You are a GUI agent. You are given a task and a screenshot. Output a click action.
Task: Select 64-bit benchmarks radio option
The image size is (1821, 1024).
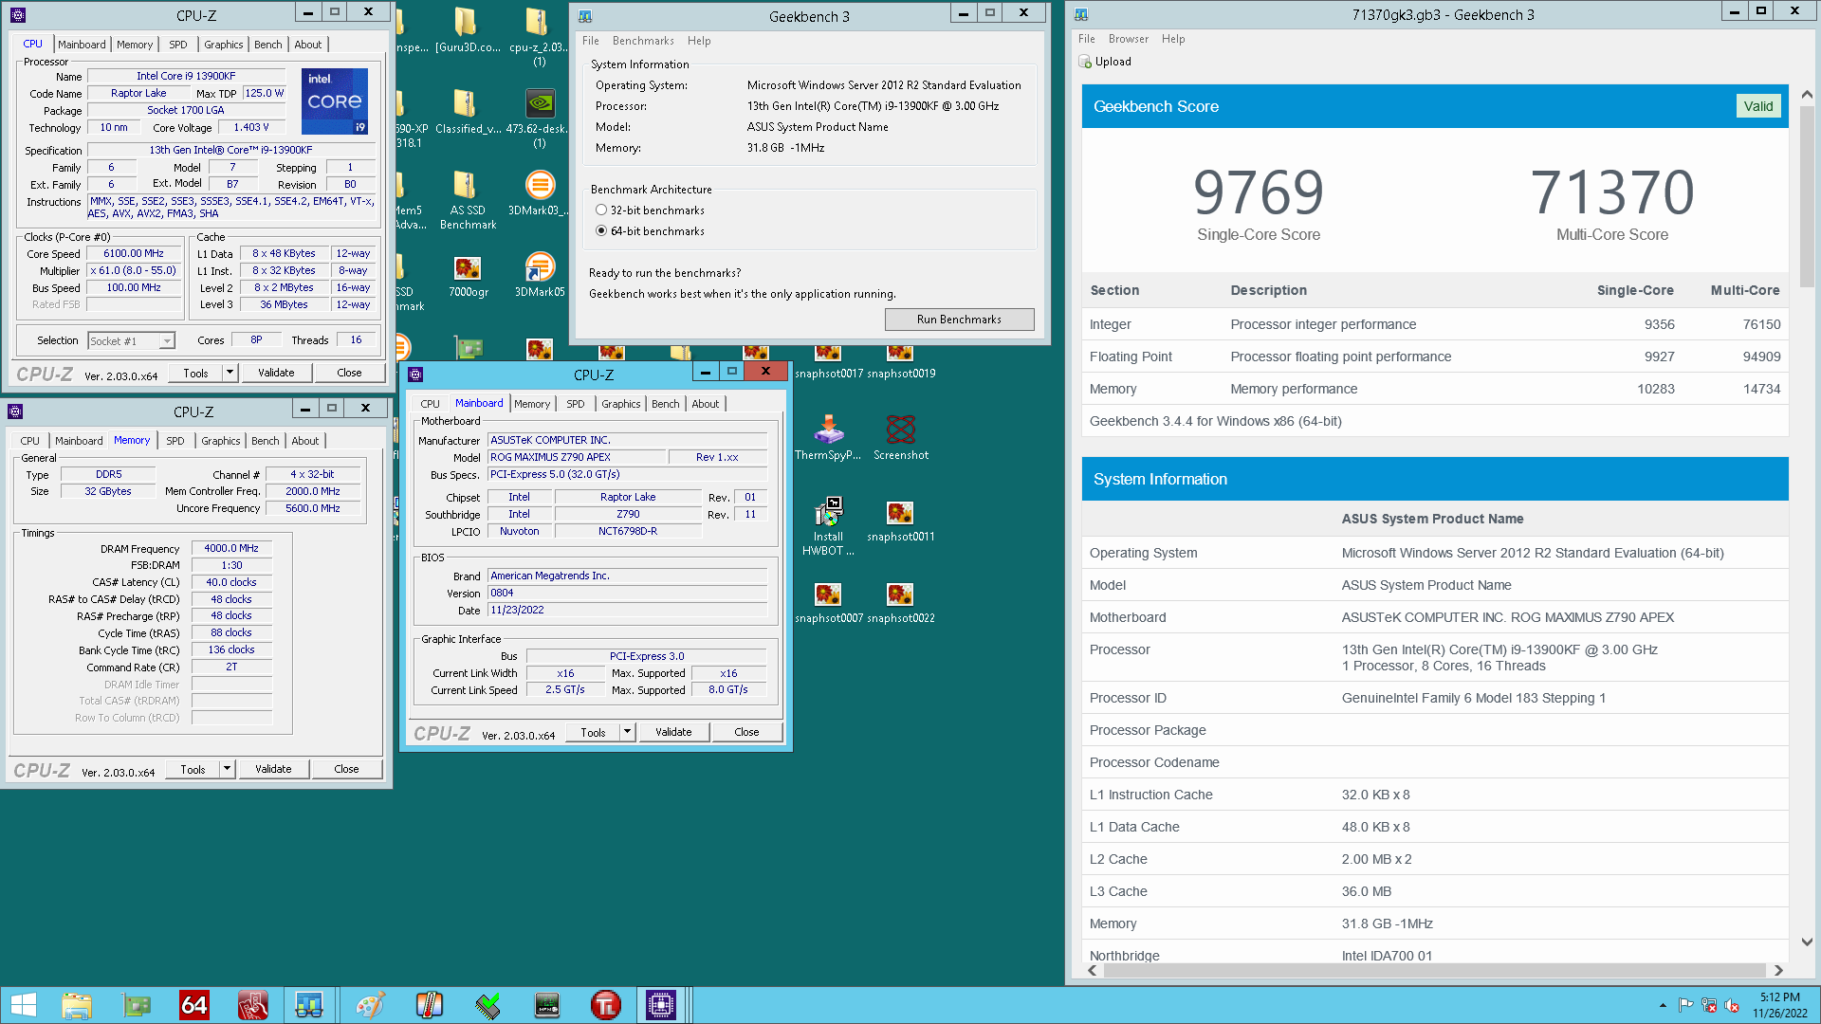[x=601, y=231]
